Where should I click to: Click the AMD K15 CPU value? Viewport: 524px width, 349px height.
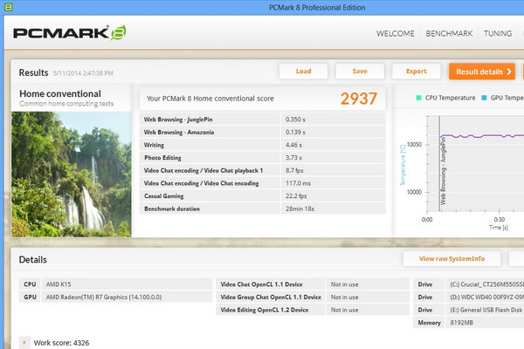(x=59, y=284)
